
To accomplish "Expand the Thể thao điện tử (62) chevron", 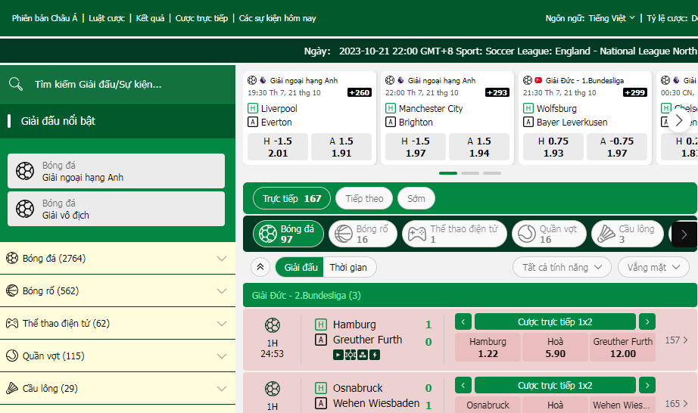I will pyautogui.click(x=222, y=323).
